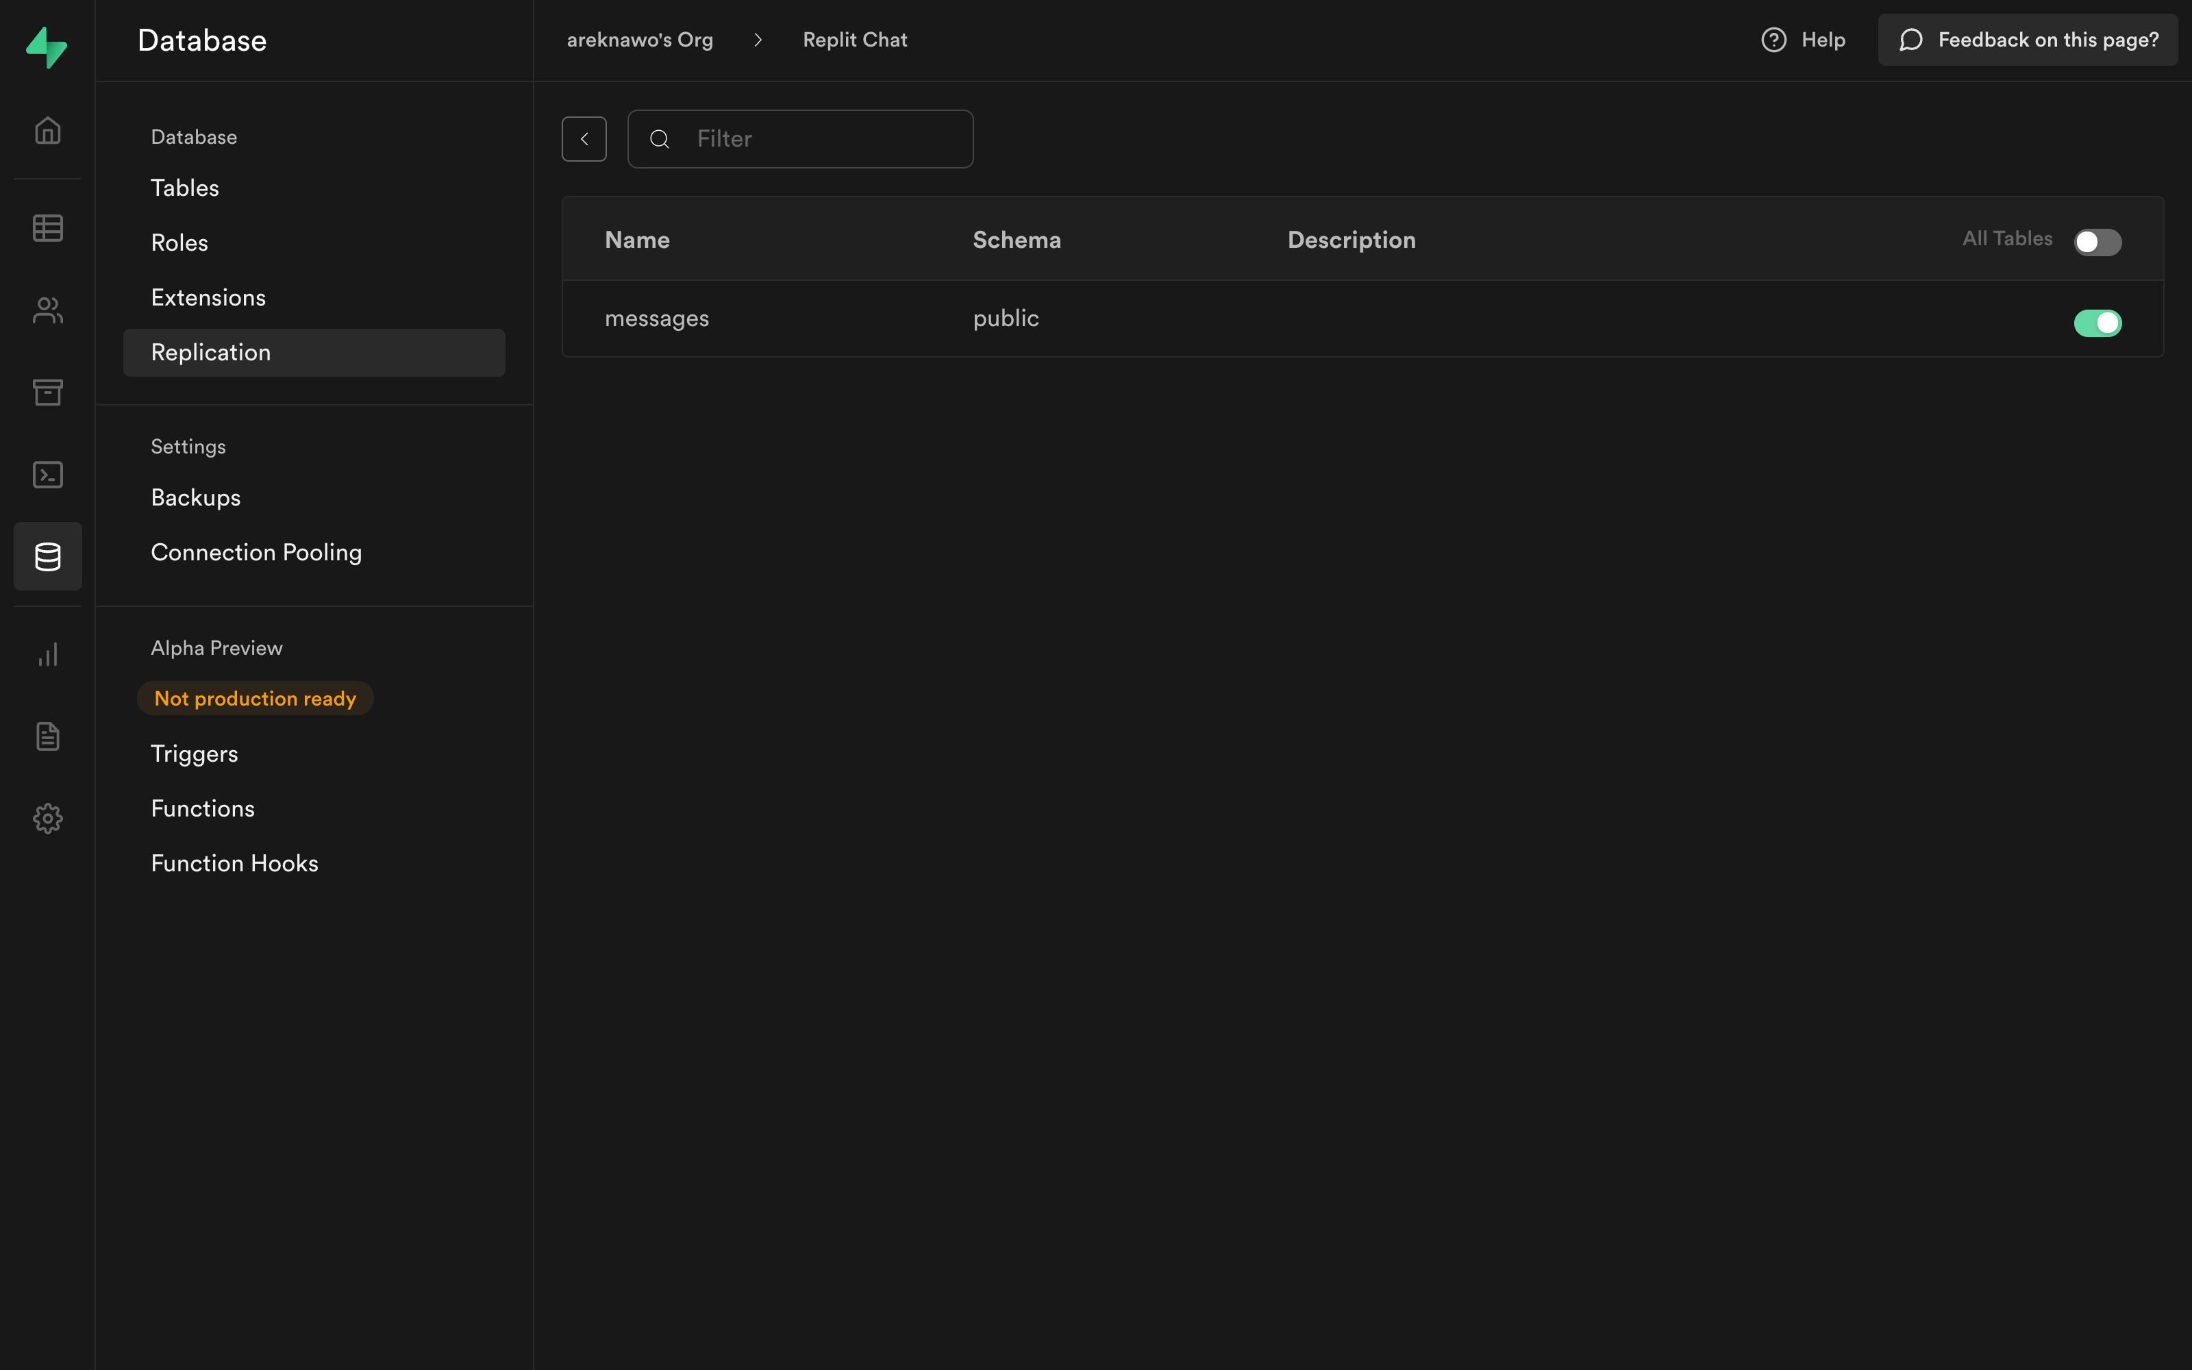Click the Database sidebar icon
The width and height of the screenshot is (2192, 1370).
pos(47,556)
